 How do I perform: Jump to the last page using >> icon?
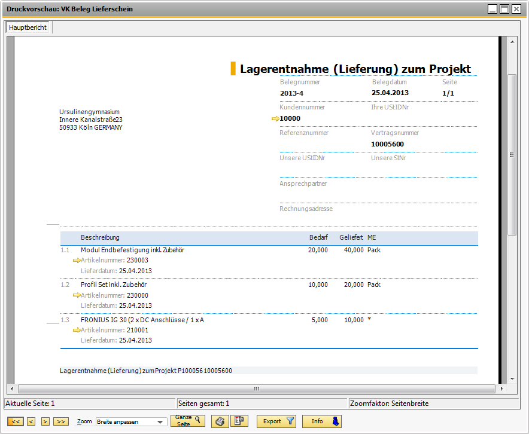coord(60,421)
